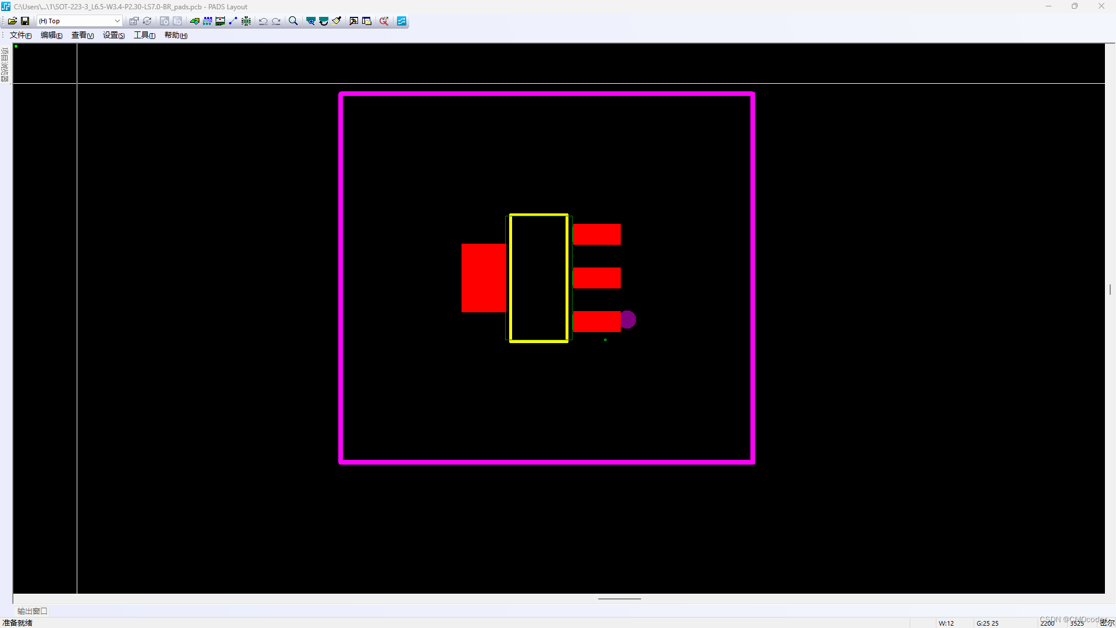Open the 帮助(H) menu

tap(176, 35)
